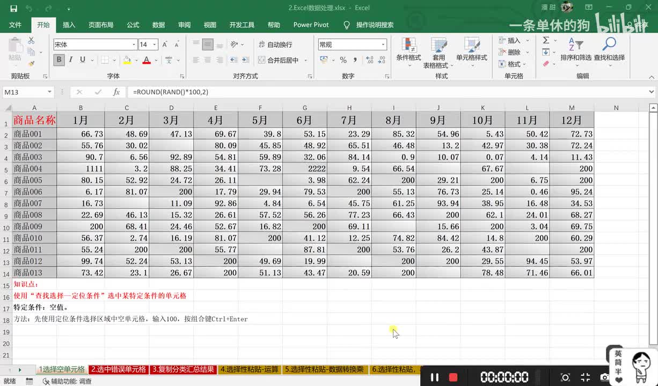
Task: Stop the recording with red square
Action: [453, 377]
